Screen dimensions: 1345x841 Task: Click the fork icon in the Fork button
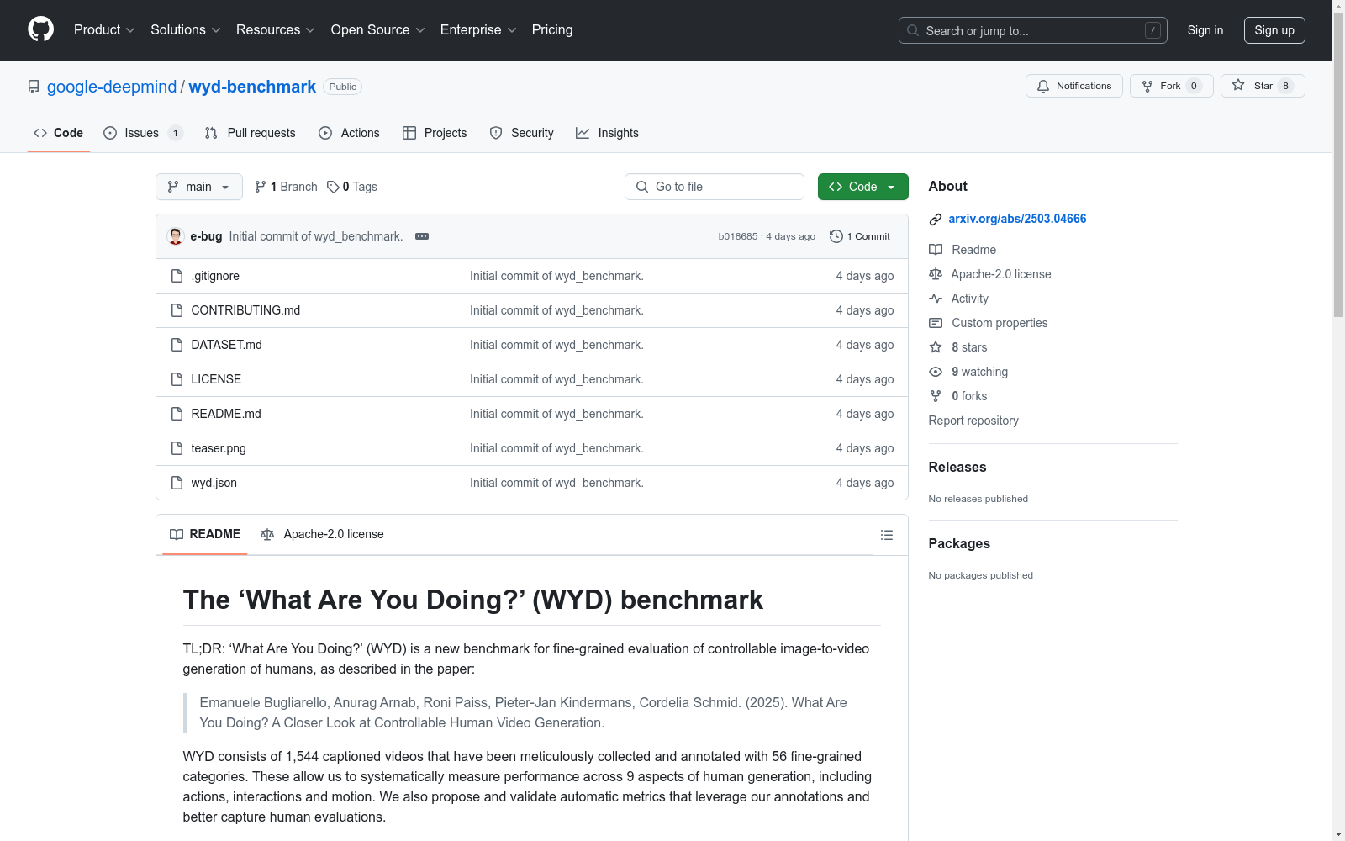pyautogui.click(x=1147, y=86)
